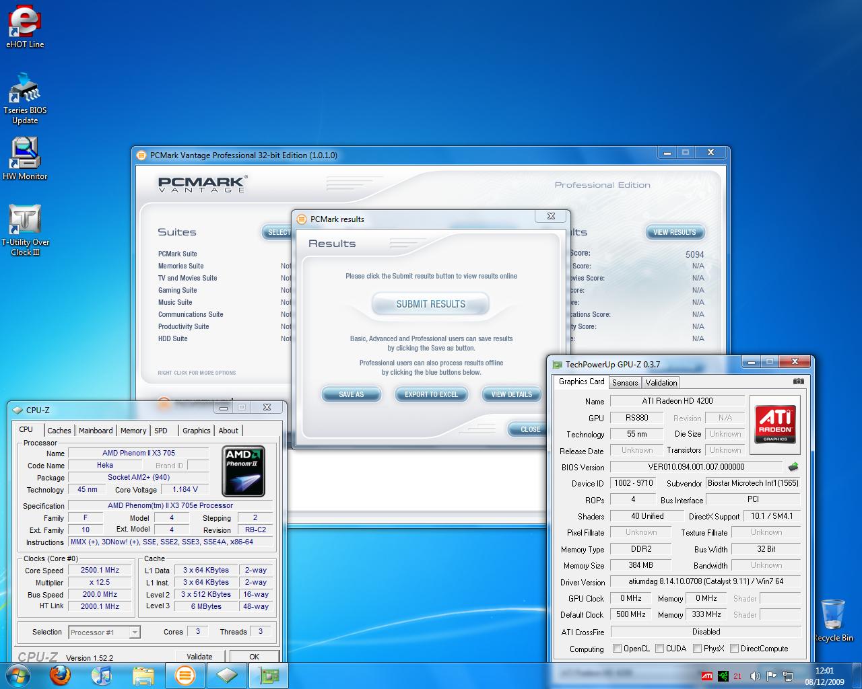Click the ATI Radeon logo in GPU-Z
The image size is (862, 689).
coord(775,423)
